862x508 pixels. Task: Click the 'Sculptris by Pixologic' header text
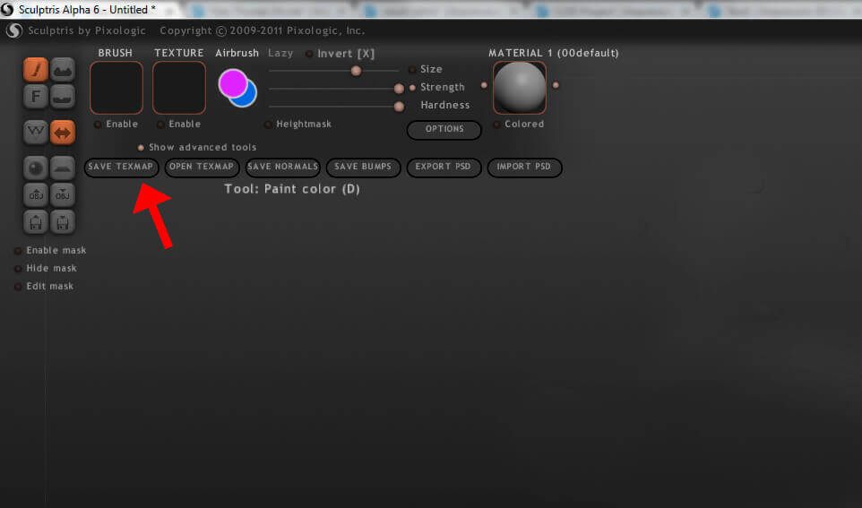pos(87,30)
